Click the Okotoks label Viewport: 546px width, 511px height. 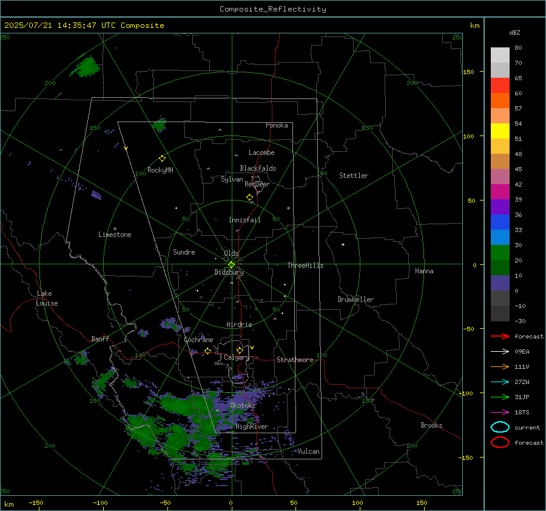coord(243,405)
